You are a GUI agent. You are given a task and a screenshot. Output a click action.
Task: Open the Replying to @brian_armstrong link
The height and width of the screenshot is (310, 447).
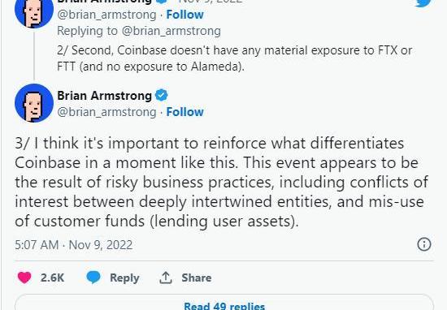[x=139, y=31]
